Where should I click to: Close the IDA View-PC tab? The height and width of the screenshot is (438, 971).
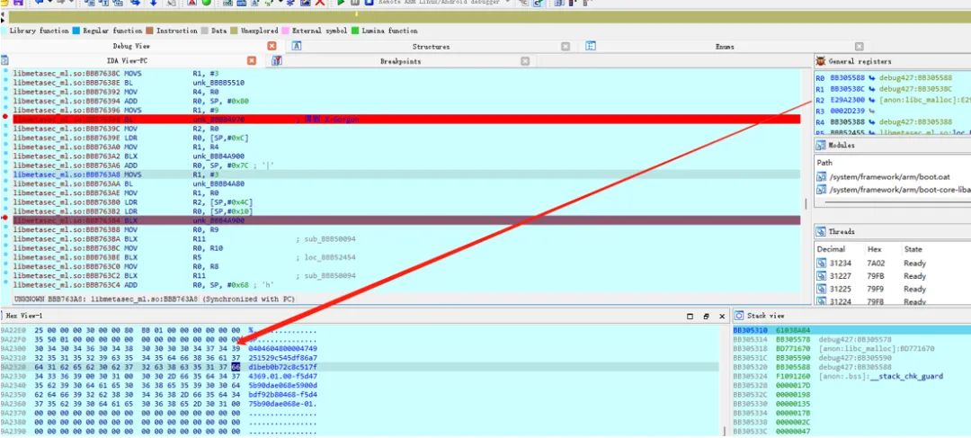[x=252, y=61]
